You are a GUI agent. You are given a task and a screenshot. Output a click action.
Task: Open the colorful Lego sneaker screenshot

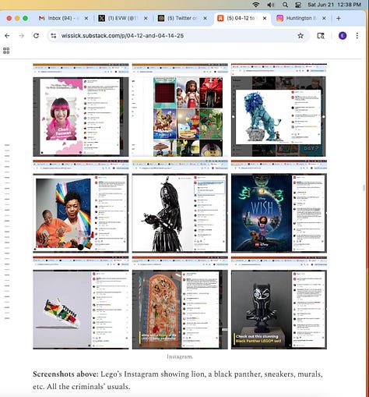pyautogui.click(x=81, y=303)
